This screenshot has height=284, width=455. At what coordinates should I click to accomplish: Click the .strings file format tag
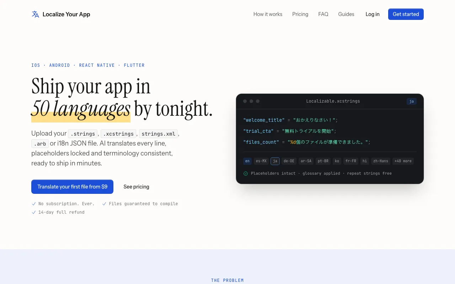[x=83, y=133]
